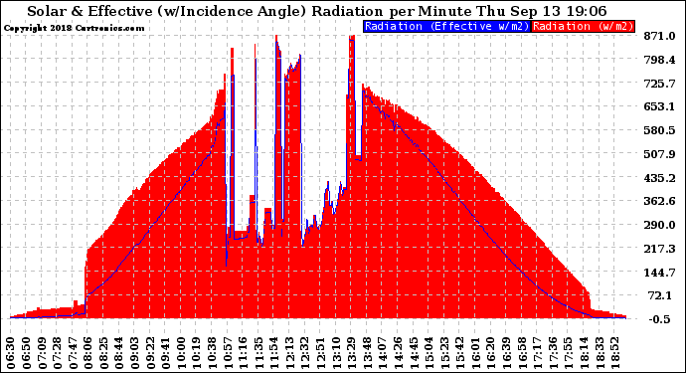Click the 09:22 time label
Screen dimensions: 686x373
[150, 353]
